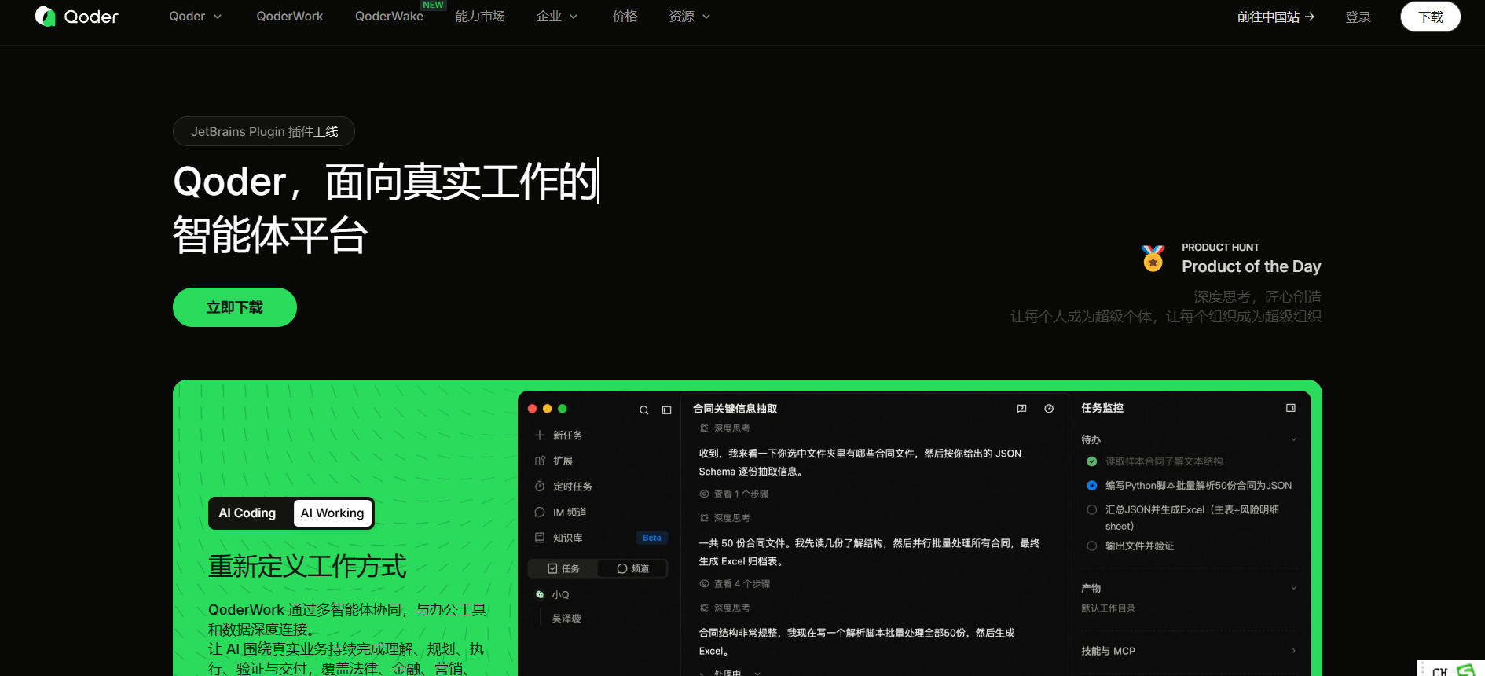This screenshot has width=1485, height=676.
Task: Select the 汇总JSON并生成Excel radio circle
Action: [x=1092, y=510]
